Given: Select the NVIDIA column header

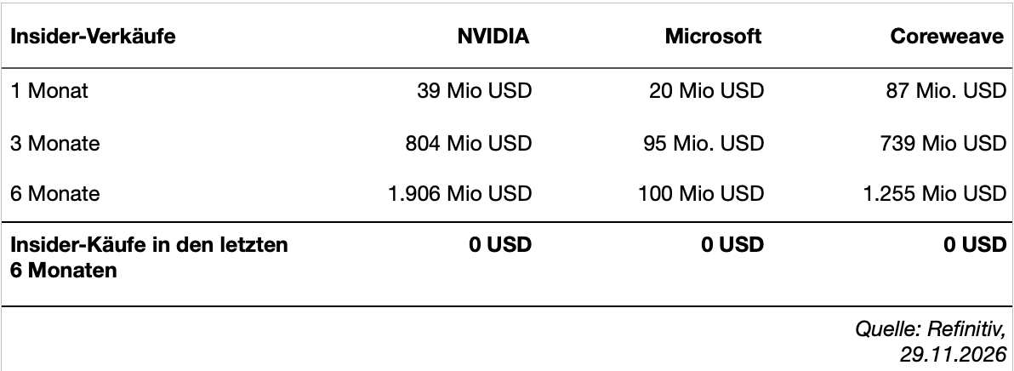Looking at the screenshot, I should (x=493, y=37).
